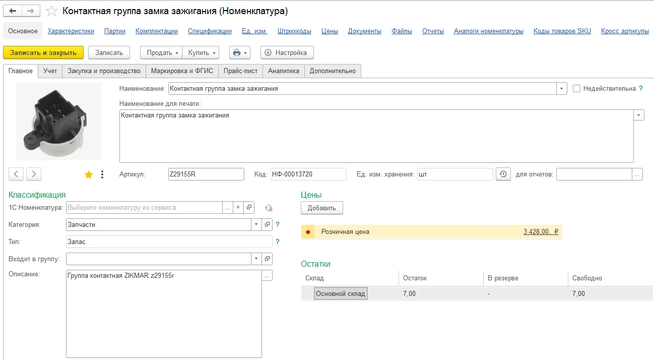
Task: Click the back arrow navigation icon
Action: click(13, 11)
